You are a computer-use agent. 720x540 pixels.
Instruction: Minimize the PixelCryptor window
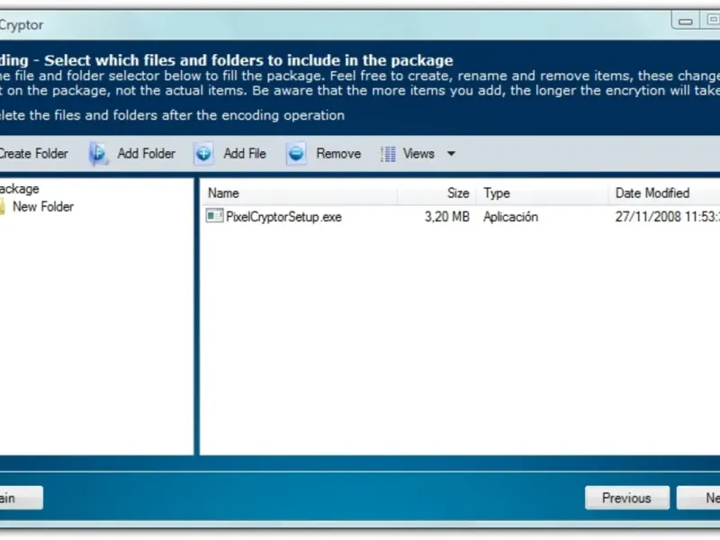(686, 21)
